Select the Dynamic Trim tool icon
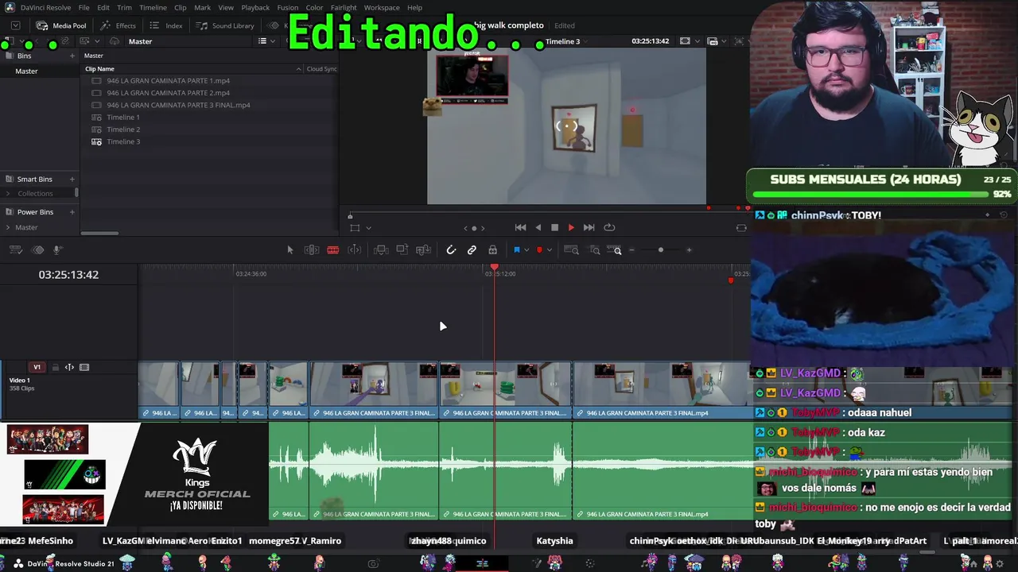 click(x=355, y=250)
